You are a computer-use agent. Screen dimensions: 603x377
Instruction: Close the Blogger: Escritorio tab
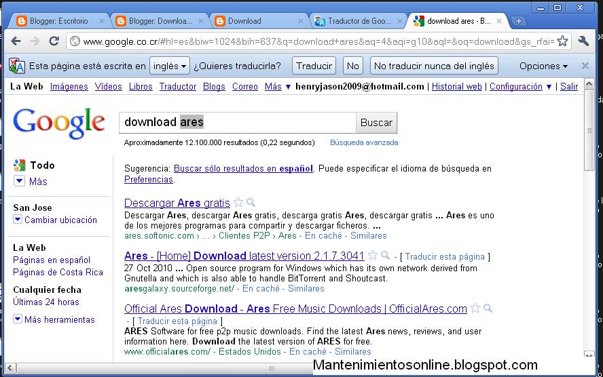[102, 21]
